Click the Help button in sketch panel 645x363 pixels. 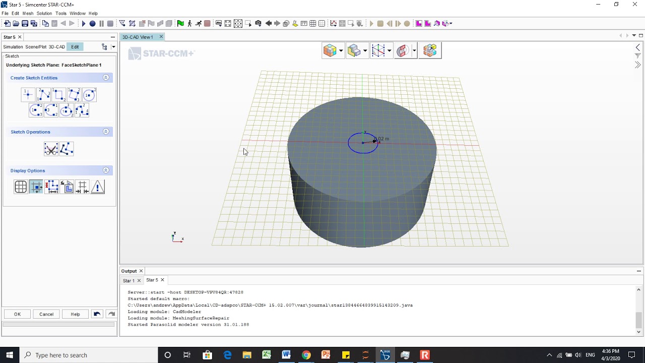[x=75, y=314]
